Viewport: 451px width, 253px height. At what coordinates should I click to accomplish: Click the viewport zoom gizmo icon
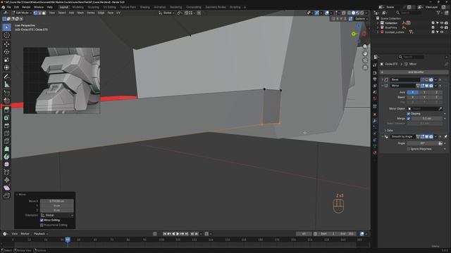(x=365, y=46)
